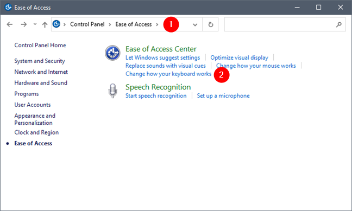Click the Control Panel icon in address bar
Viewport: 352px width, 211px height.
[56, 24]
